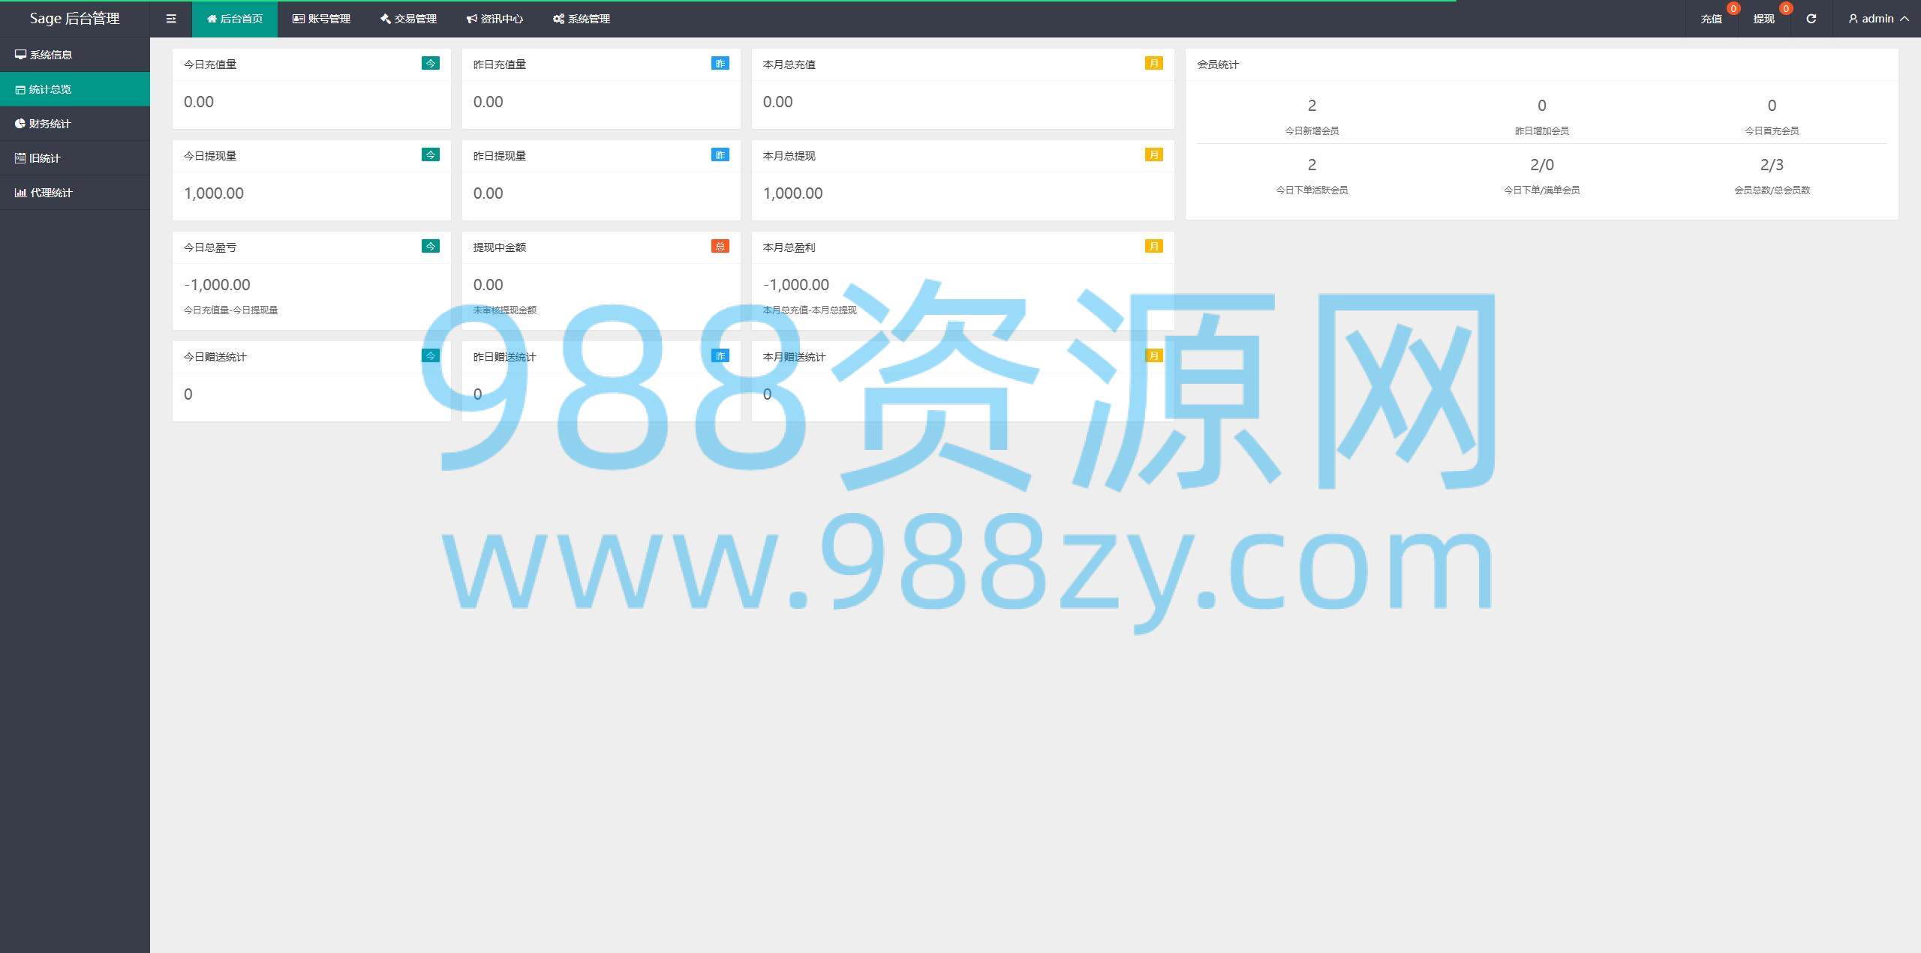Click the 月 badge on 本月总充值 card
The width and height of the screenshot is (1921, 953).
(x=1153, y=64)
